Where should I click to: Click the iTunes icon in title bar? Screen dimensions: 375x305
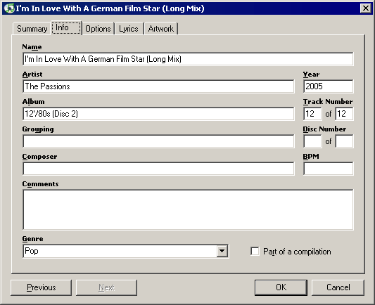[9, 8]
